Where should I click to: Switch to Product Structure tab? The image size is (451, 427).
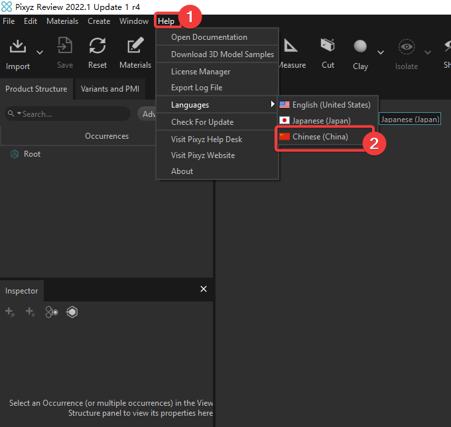36,89
